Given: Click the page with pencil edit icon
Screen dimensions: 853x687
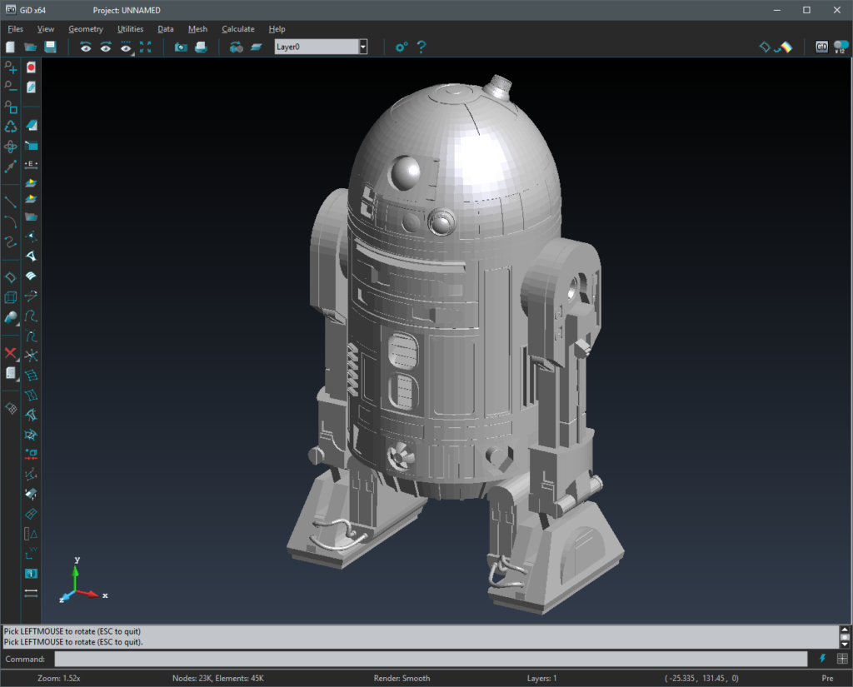Looking at the screenshot, I should click(31, 87).
